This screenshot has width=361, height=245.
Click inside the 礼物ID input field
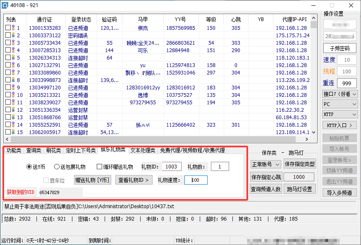[172, 167]
